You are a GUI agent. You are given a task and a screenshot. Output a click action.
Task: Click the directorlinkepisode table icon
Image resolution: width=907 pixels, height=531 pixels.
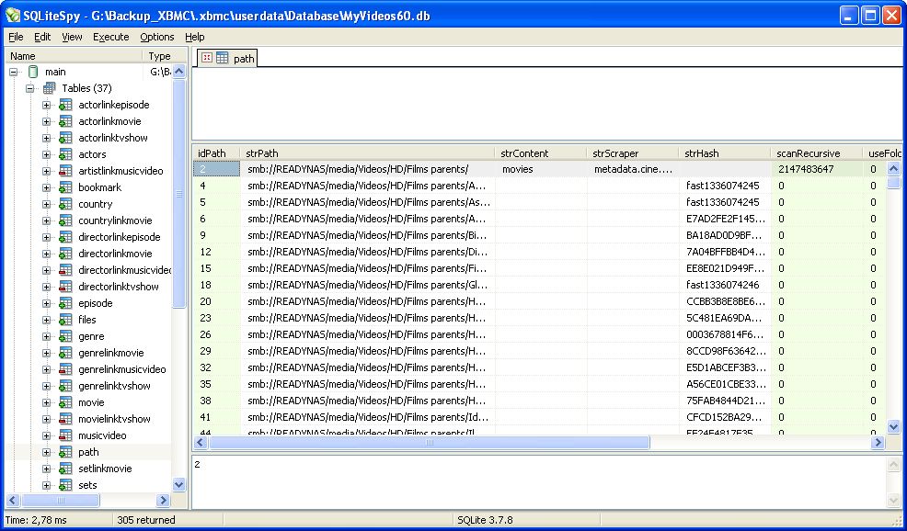pos(66,237)
